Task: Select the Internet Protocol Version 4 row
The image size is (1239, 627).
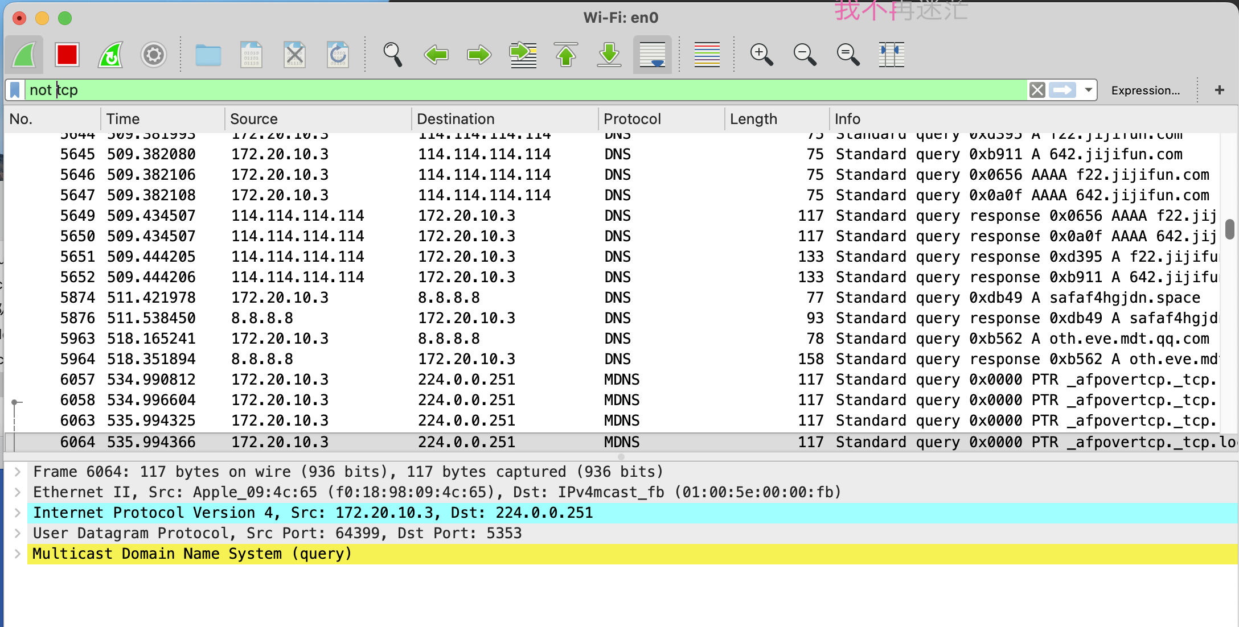Action: coord(632,513)
